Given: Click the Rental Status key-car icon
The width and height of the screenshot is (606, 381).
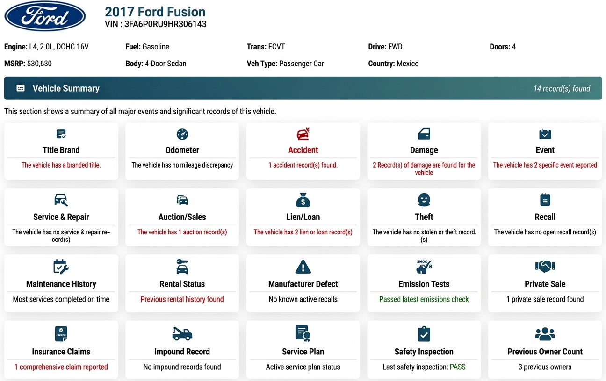Looking at the screenshot, I should coord(182,267).
